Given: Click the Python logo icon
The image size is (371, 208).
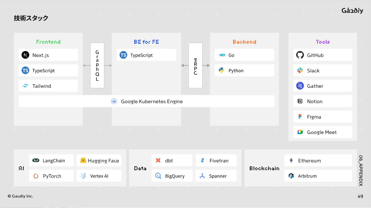Looking at the screenshot, I should point(221,70).
